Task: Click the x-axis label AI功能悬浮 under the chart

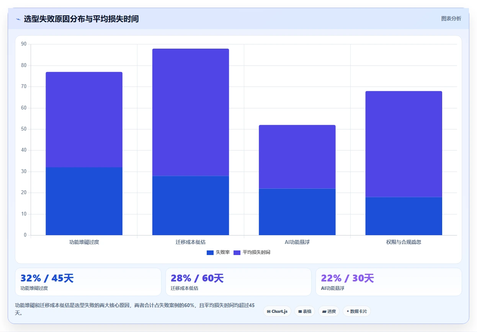Action: [297, 242]
